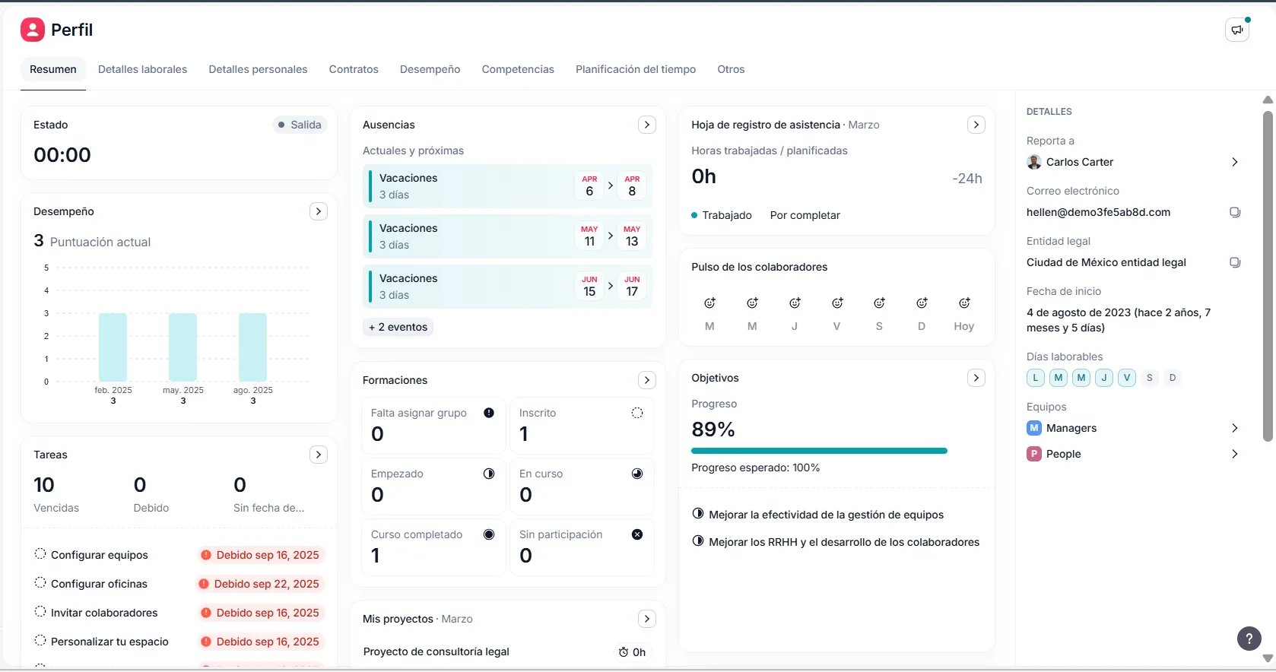This screenshot has width=1276, height=672.
Task: Show the + 2 eventos absences
Action: (x=398, y=327)
